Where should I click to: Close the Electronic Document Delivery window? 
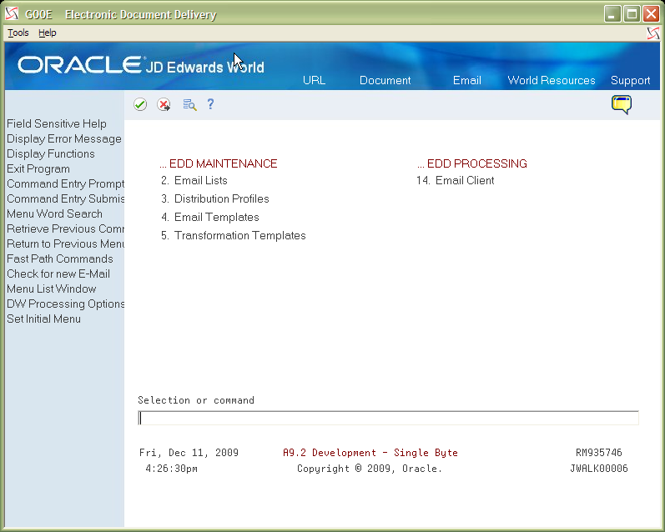click(x=651, y=14)
